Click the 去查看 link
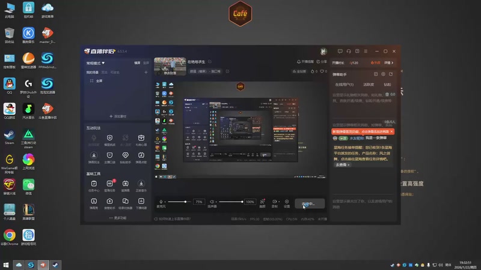The height and width of the screenshot is (270, 481). click(x=342, y=164)
